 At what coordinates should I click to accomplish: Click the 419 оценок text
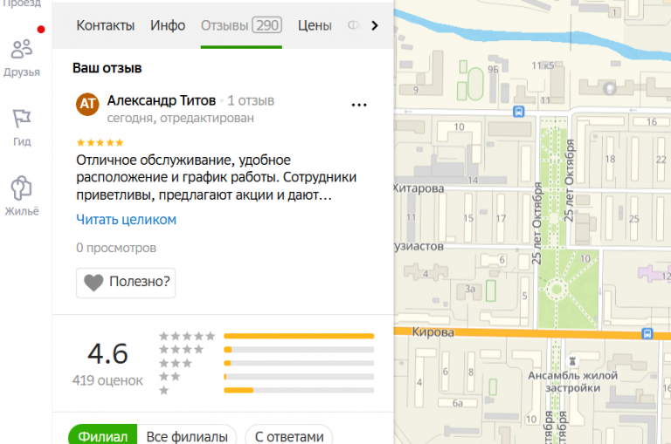coord(107,380)
